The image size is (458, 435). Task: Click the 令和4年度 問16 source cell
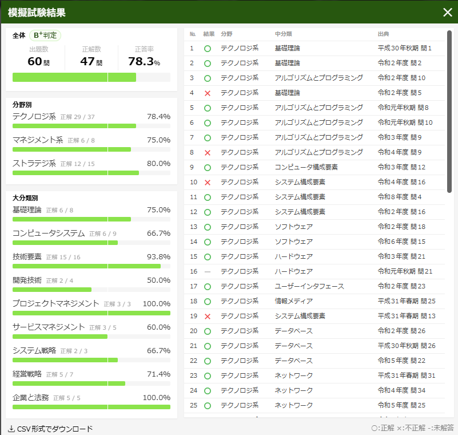(x=401, y=182)
